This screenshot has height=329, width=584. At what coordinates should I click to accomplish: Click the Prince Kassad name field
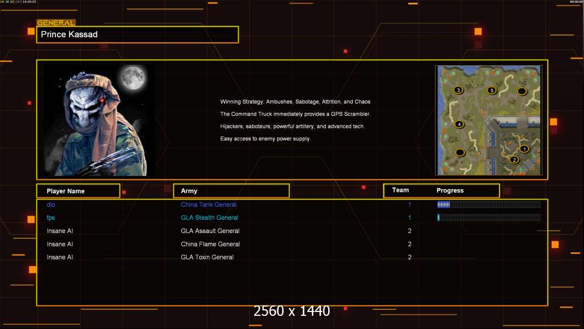point(138,35)
